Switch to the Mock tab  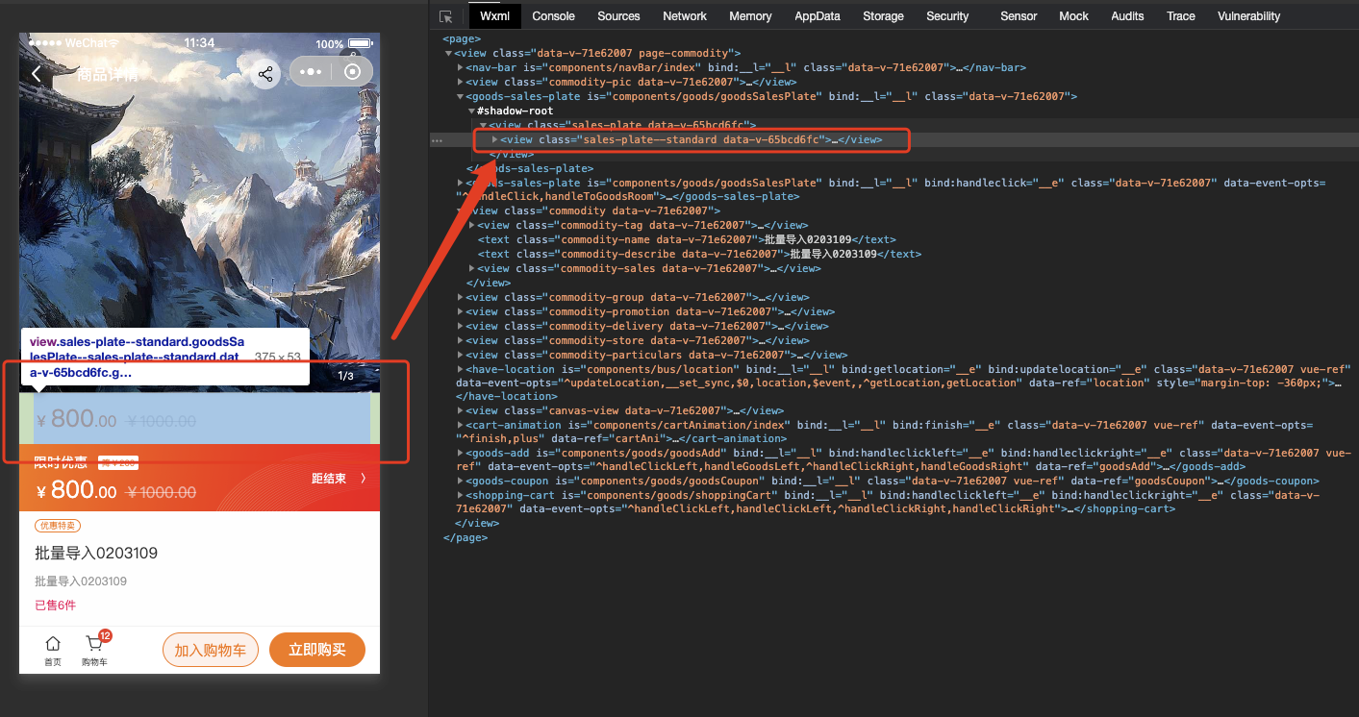coord(1073,16)
